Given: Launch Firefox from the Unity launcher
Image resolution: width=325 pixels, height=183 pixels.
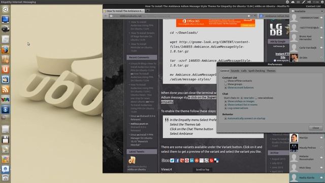Looking at the screenshot, I should (x=5, y=49).
